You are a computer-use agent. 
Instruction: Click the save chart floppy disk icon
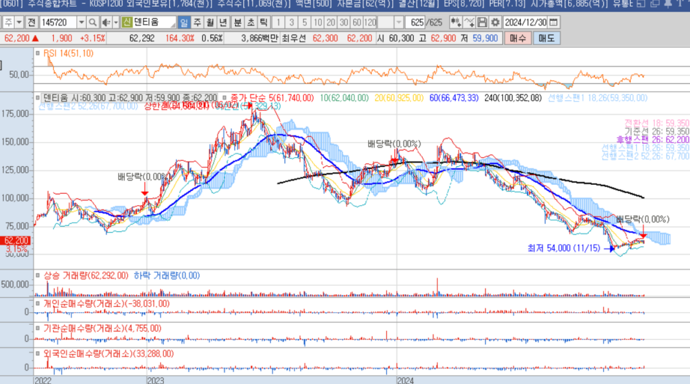pos(482,22)
